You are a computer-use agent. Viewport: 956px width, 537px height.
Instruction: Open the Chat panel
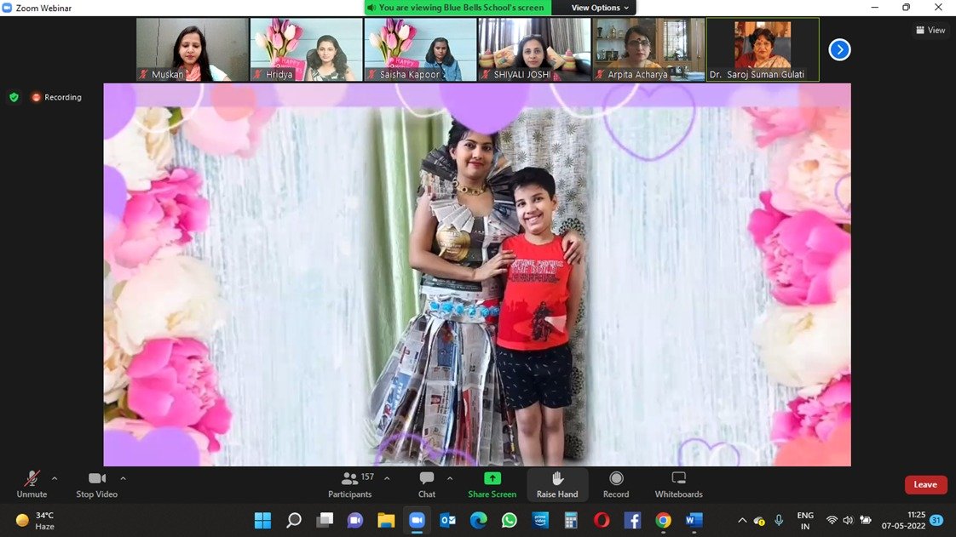pos(427,484)
